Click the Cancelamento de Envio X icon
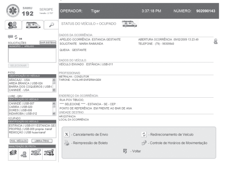This screenshot has height=170, width=233. point(66,135)
